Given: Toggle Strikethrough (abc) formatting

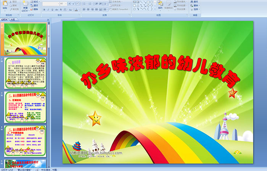Looking at the screenshot, I should click(x=56, y=10).
